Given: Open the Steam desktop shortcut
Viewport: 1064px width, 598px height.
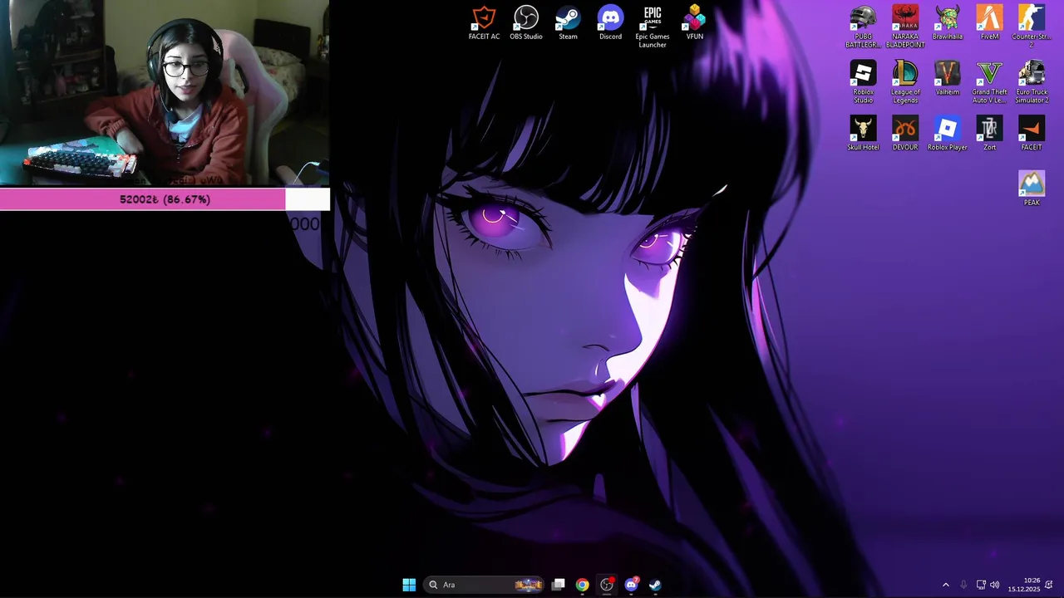Looking at the screenshot, I should (568, 22).
